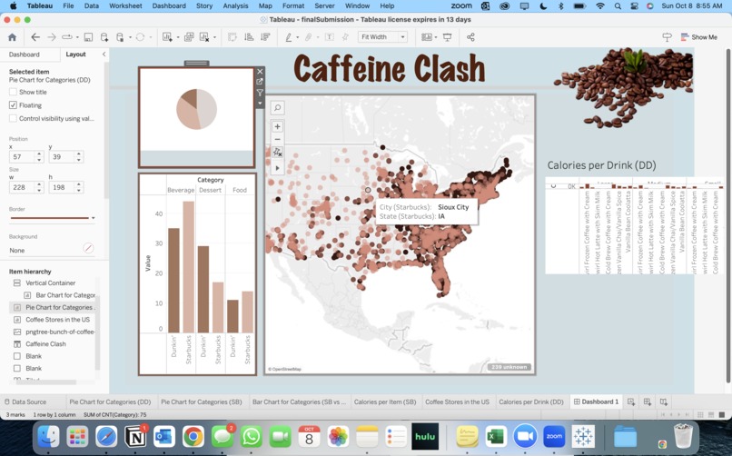Click the New Worksheet tab icon at bottom

[x=631, y=401]
